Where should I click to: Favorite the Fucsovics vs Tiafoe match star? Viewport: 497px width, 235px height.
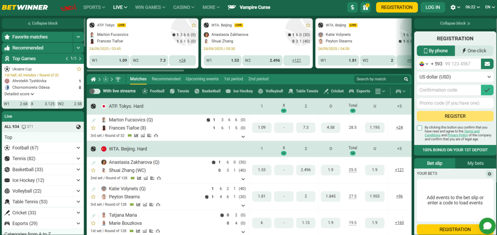point(93,128)
